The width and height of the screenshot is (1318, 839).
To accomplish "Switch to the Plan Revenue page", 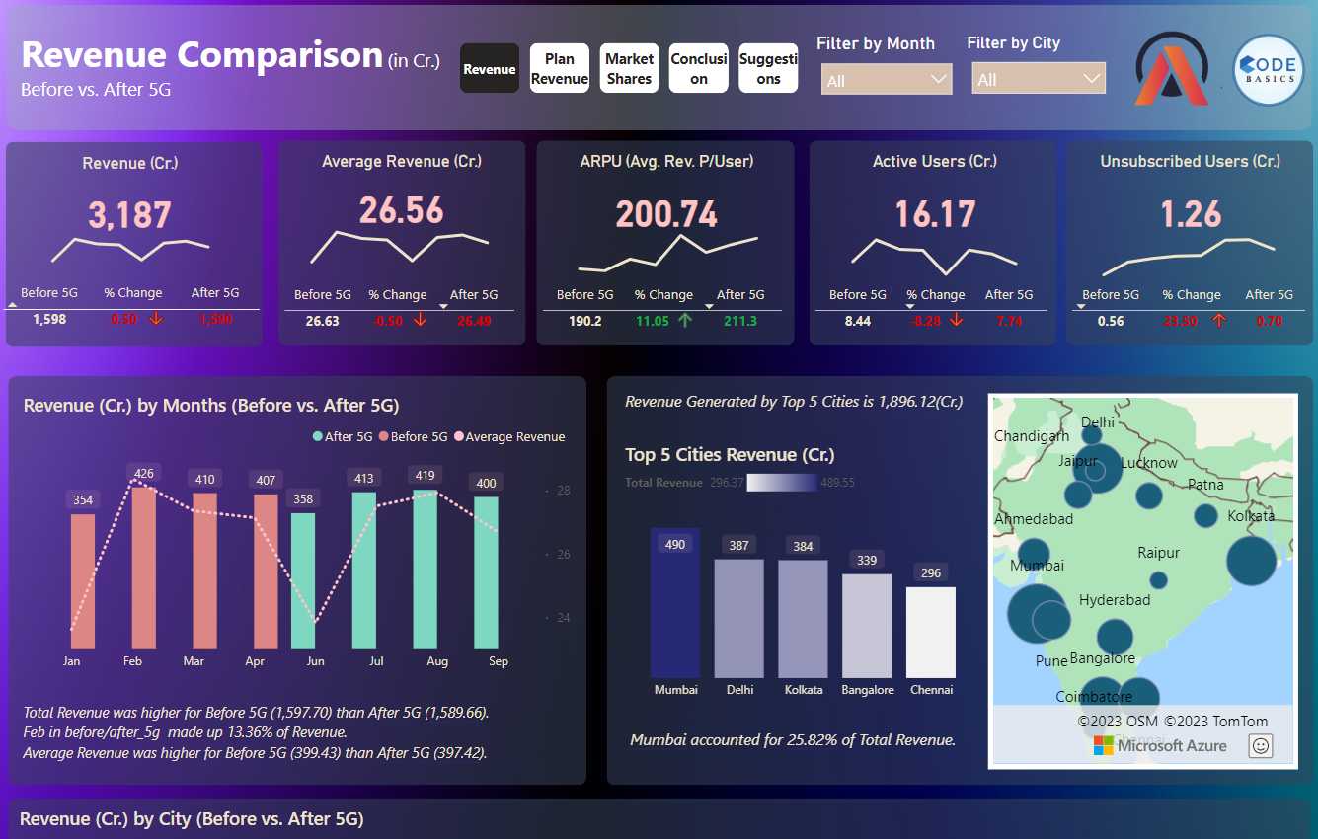I will (559, 69).
